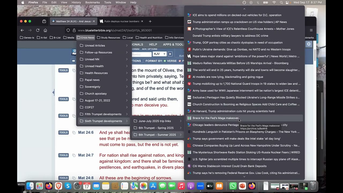Open Putin's Ukraine demands bookmark

click(x=244, y=49)
